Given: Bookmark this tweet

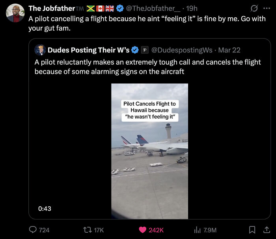Looking at the screenshot, I should (253, 230).
